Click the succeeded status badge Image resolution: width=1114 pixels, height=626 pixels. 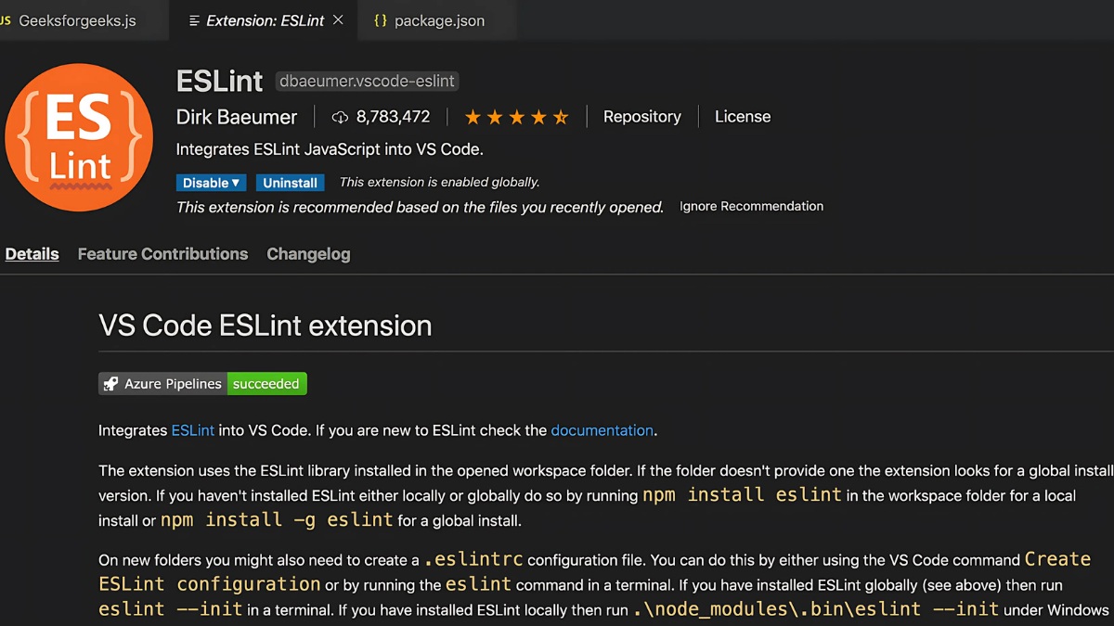tap(266, 383)
